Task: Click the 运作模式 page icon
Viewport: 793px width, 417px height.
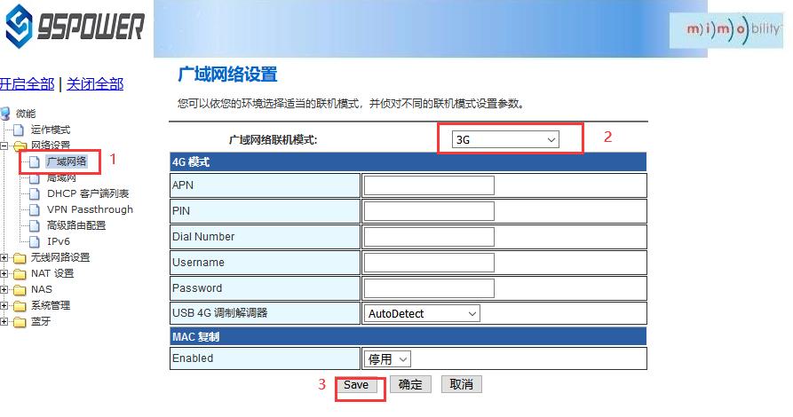Action: pos(20,130)
